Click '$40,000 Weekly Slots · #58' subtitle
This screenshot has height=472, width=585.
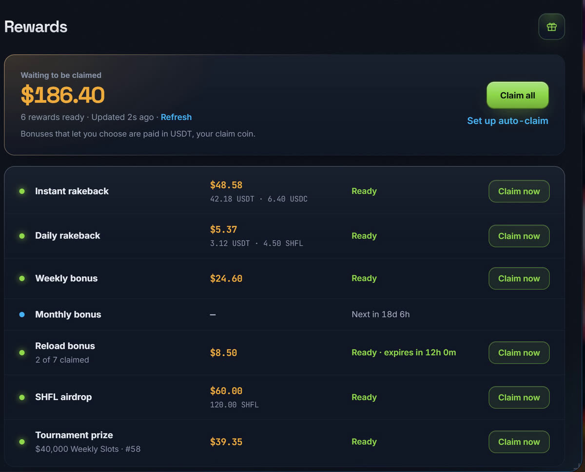point(88,449)
